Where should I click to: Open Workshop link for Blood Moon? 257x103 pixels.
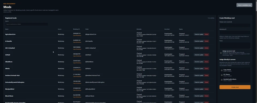pyautogui.click(x=77, y=97)
